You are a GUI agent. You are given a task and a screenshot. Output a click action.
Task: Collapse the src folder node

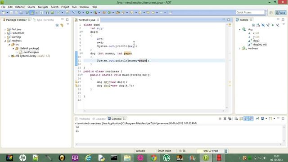click(9, 45)
